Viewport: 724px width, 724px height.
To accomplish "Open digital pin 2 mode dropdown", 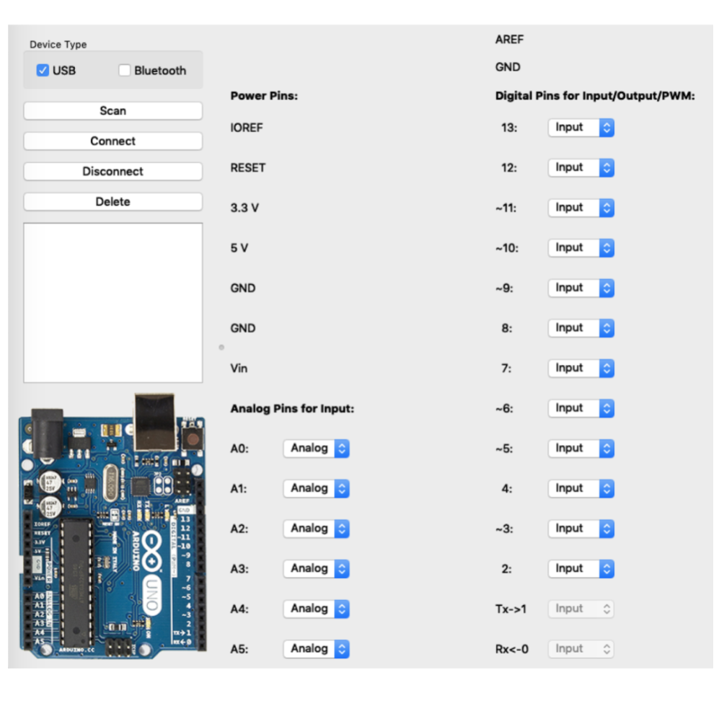I will click(581, 569).
